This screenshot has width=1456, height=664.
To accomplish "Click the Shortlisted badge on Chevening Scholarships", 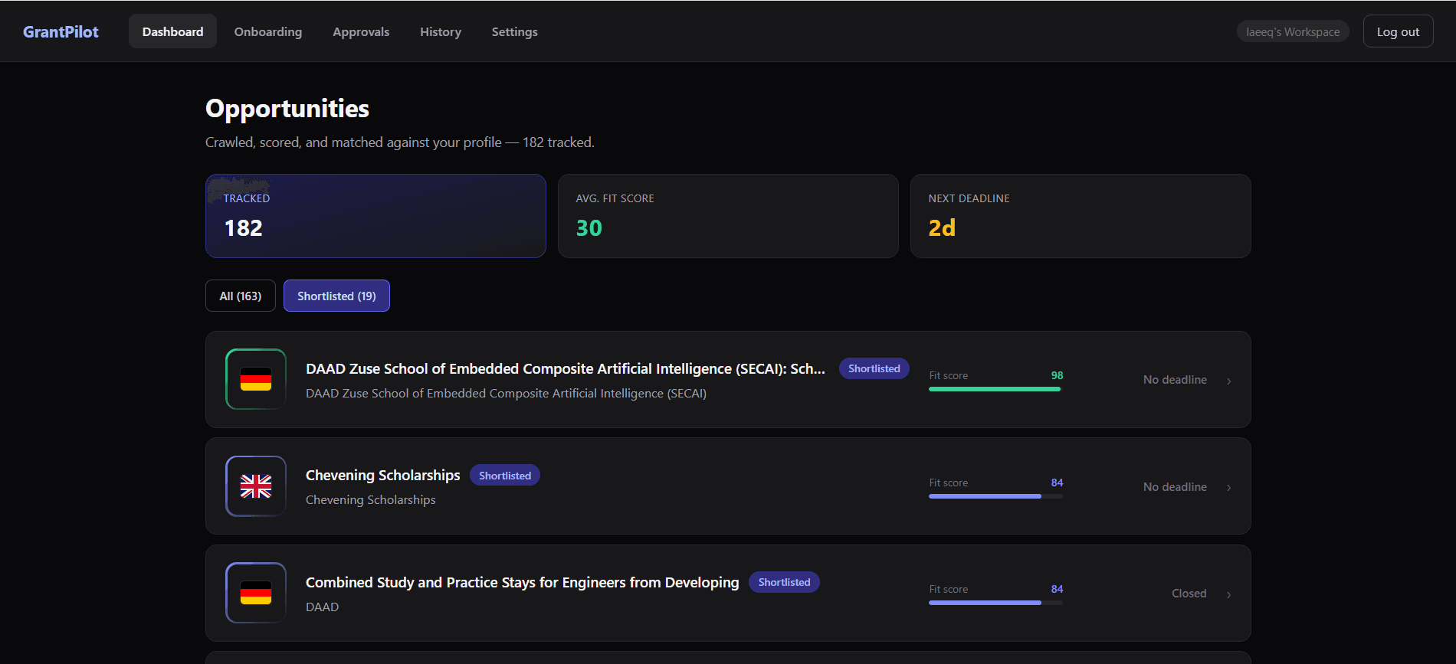I will (505, 476).
